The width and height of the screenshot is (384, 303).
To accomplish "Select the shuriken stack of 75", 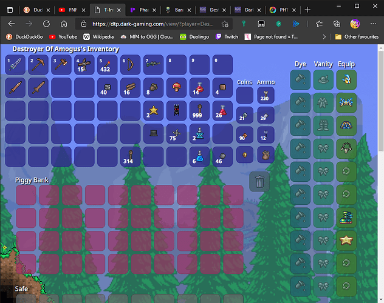I will click(x=176, y=133).
